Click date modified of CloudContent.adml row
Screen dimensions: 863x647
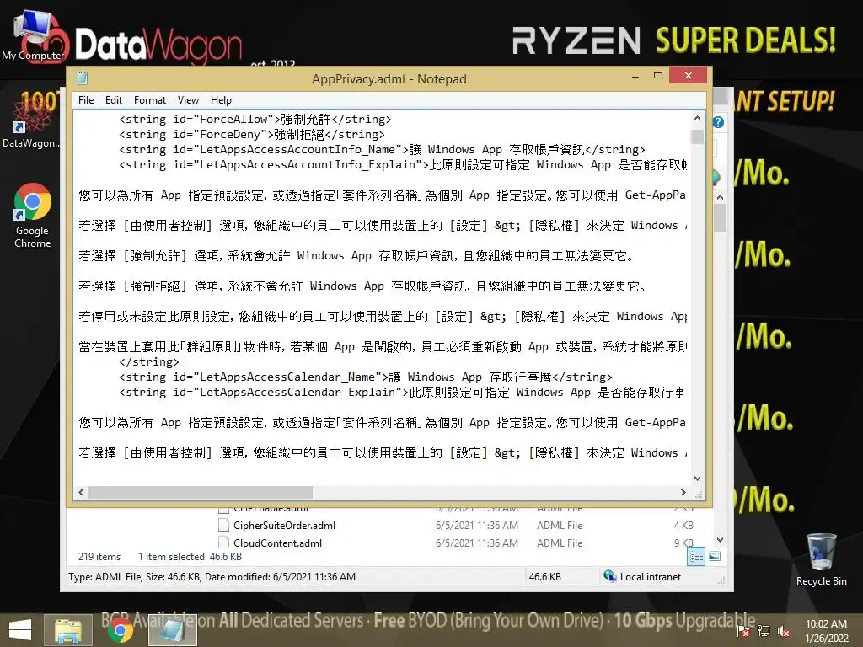477,543
